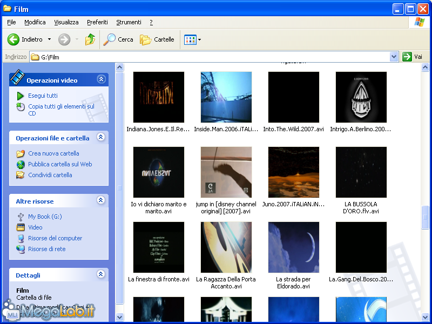
Task: Collapse the Operazioni video panel
Action: 101,79
